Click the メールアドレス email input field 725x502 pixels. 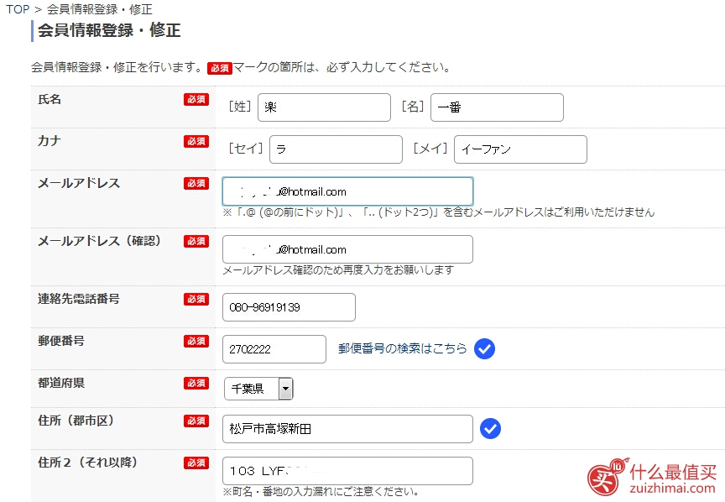[347, 191]
